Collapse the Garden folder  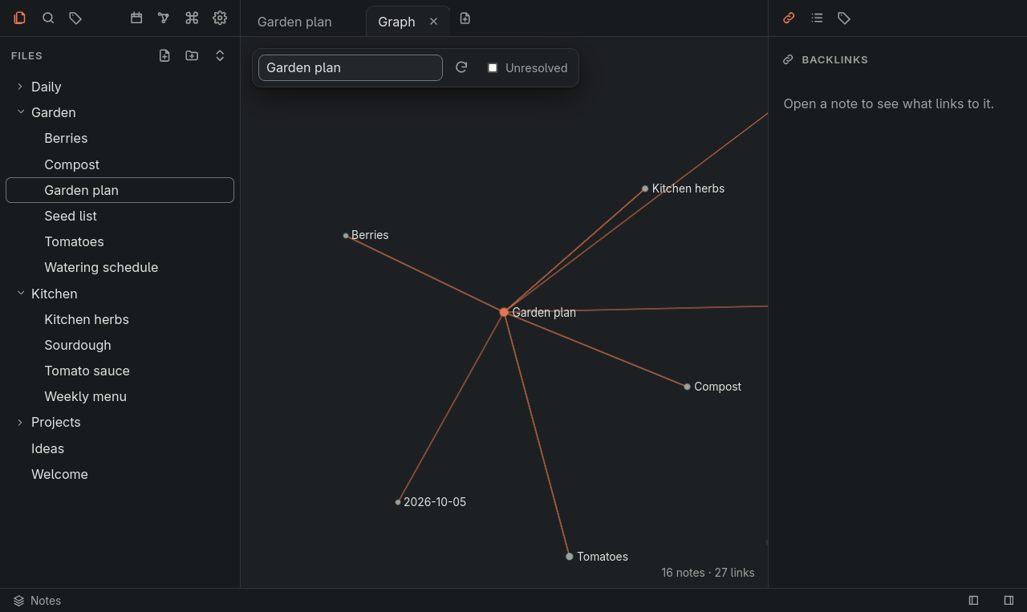[120, 112]
